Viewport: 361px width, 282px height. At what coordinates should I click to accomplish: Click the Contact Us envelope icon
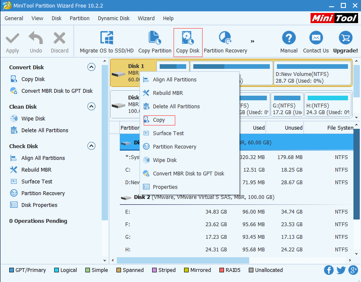tap(316, 38)
